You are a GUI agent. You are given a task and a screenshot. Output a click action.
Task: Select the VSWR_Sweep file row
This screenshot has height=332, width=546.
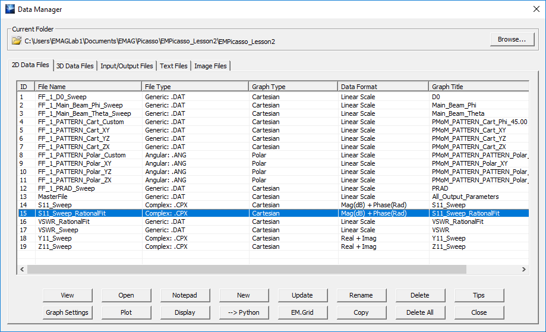point(58,230)
